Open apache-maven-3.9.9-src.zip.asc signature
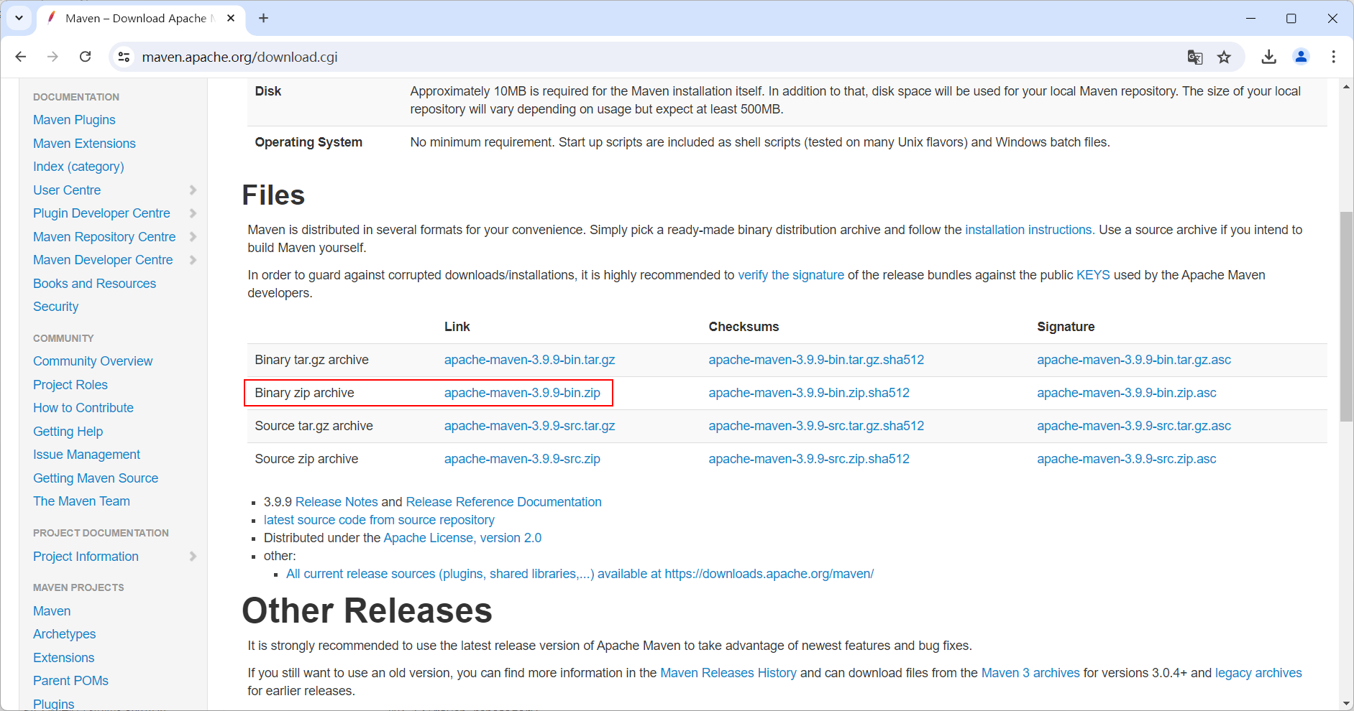This screenshot has width=1354, height=711. (1127, 459)
